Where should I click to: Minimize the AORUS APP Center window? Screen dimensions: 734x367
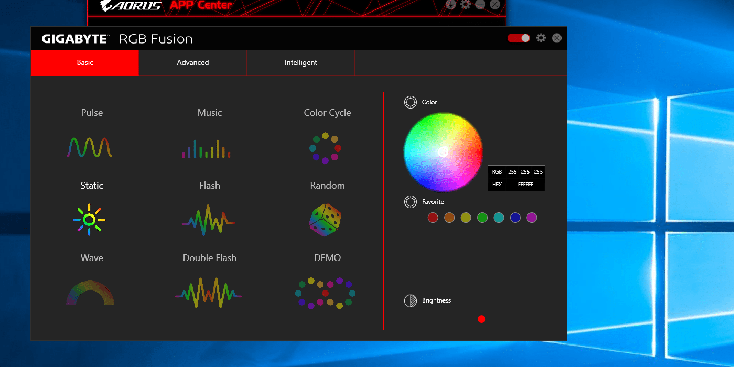point(480,4)
